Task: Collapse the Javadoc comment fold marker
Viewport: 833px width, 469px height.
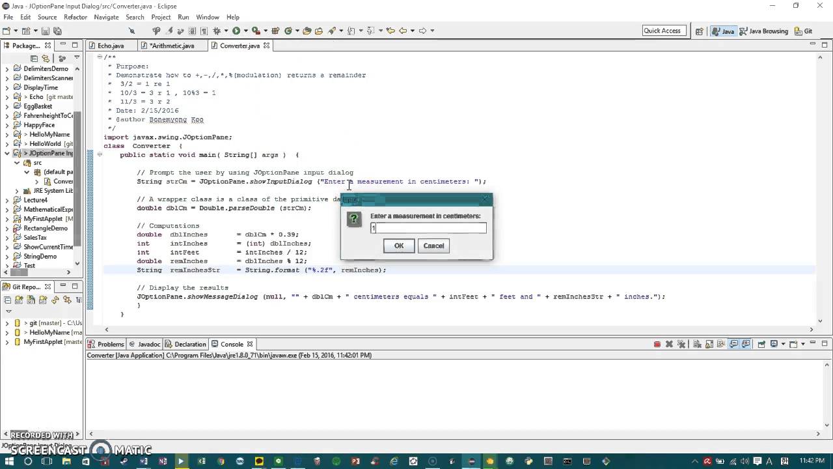Action: click(100, 57)
